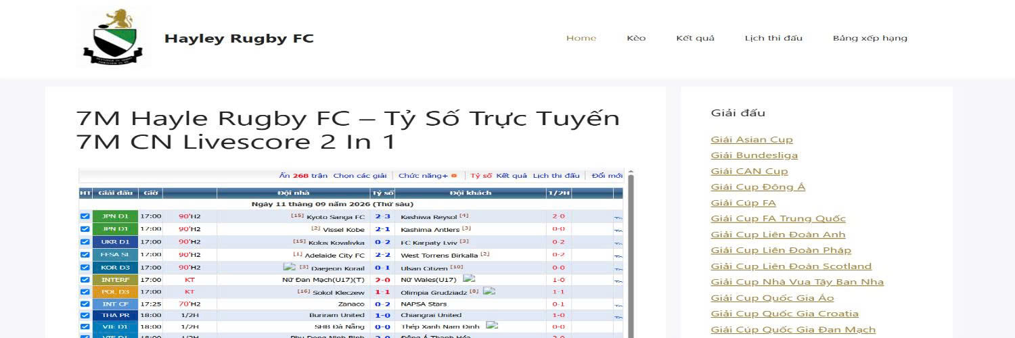Click the Chiangrai United team name
Image resolution: width=1015 pixels, height=338 pixels.
[x=431, y=316]
